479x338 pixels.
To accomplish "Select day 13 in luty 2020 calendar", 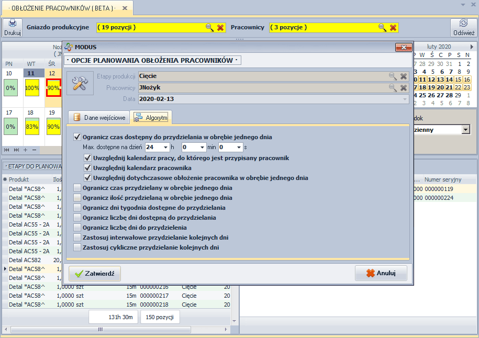I will coord(440,80).
